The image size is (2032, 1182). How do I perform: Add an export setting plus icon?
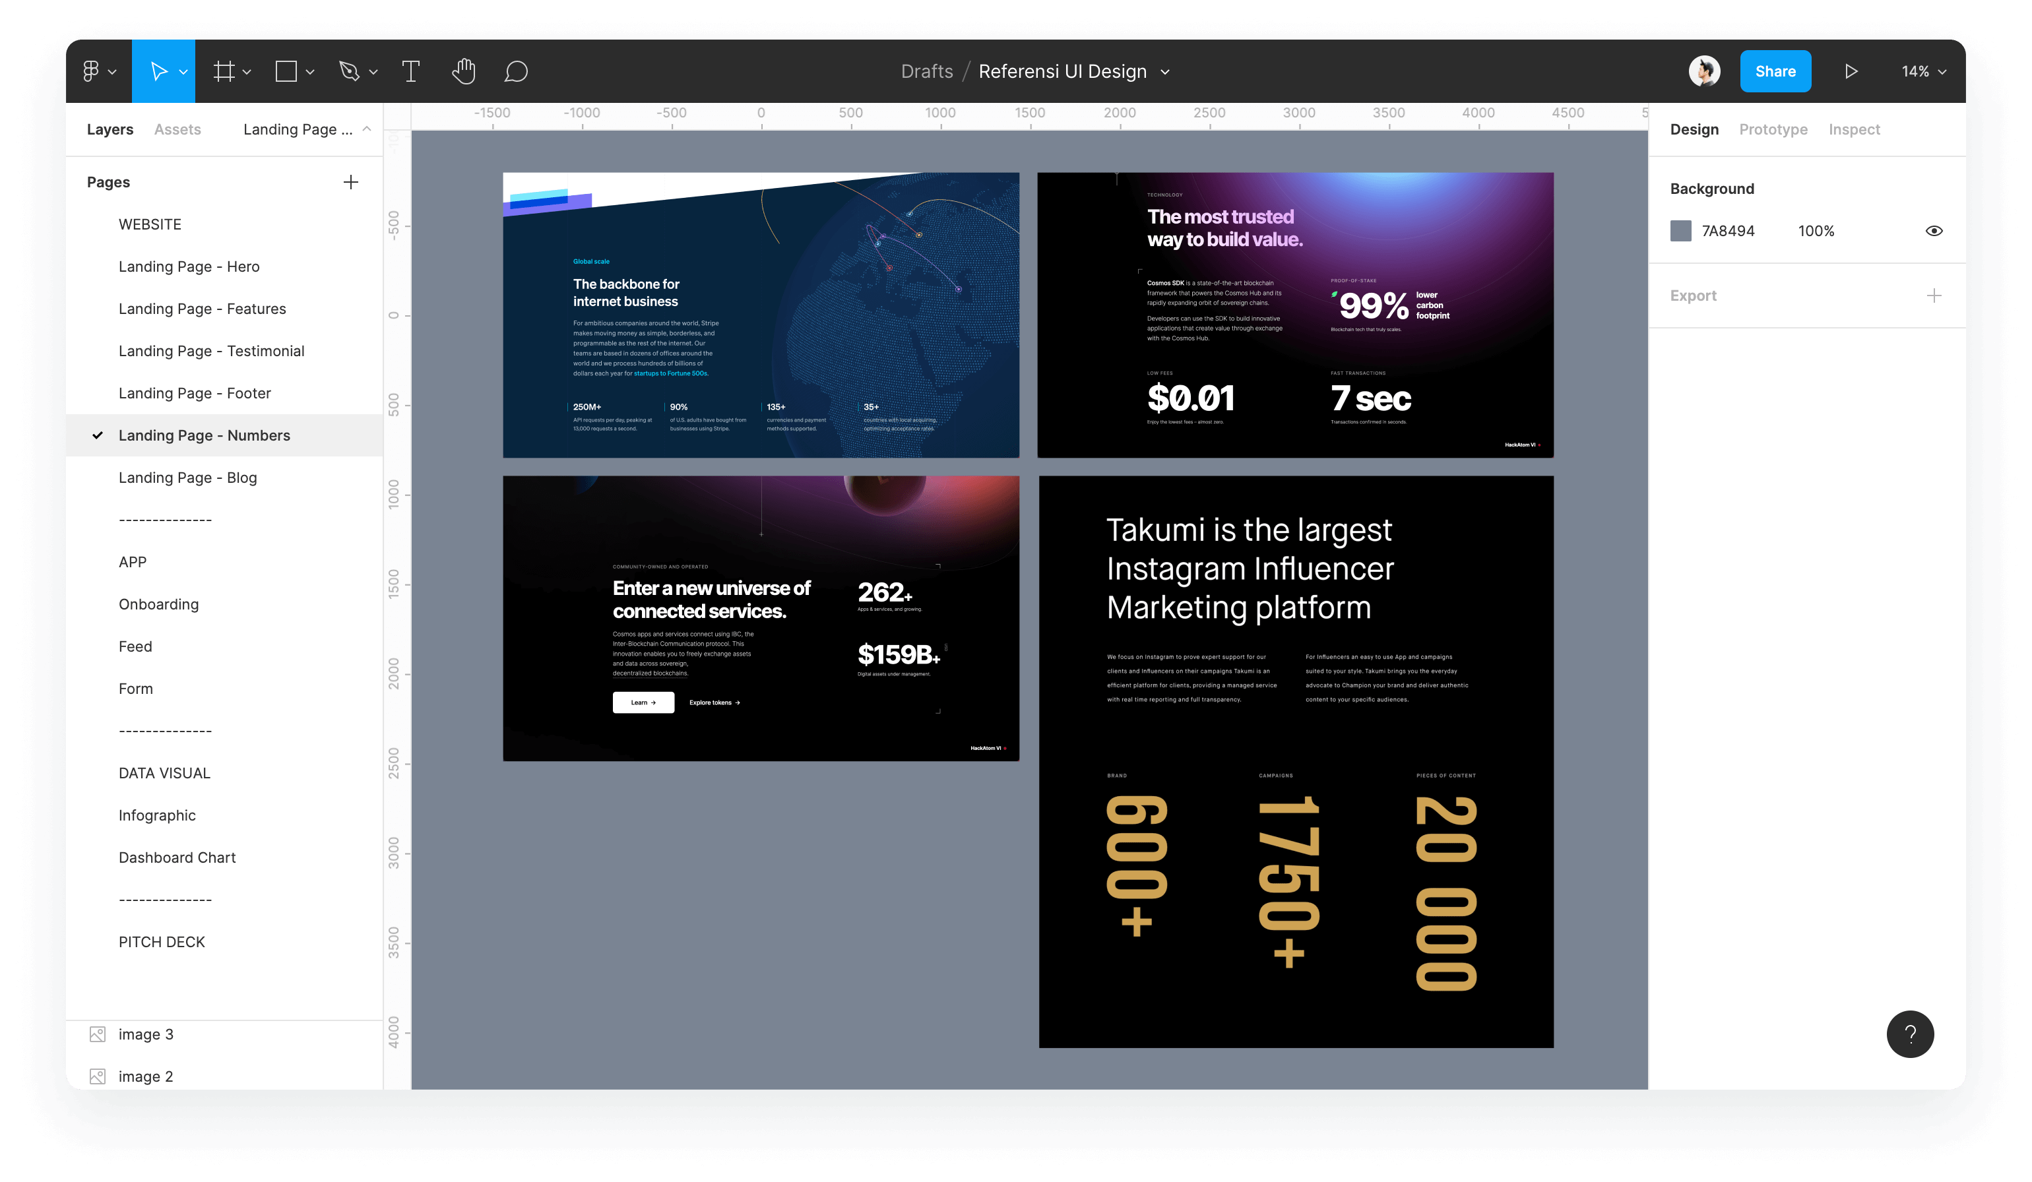point(1934,296)
